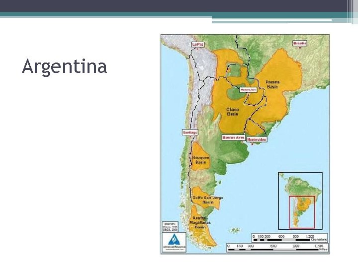358x268 pixels.
Task: Click the kilometers scale bar
Action: point(290,238)
